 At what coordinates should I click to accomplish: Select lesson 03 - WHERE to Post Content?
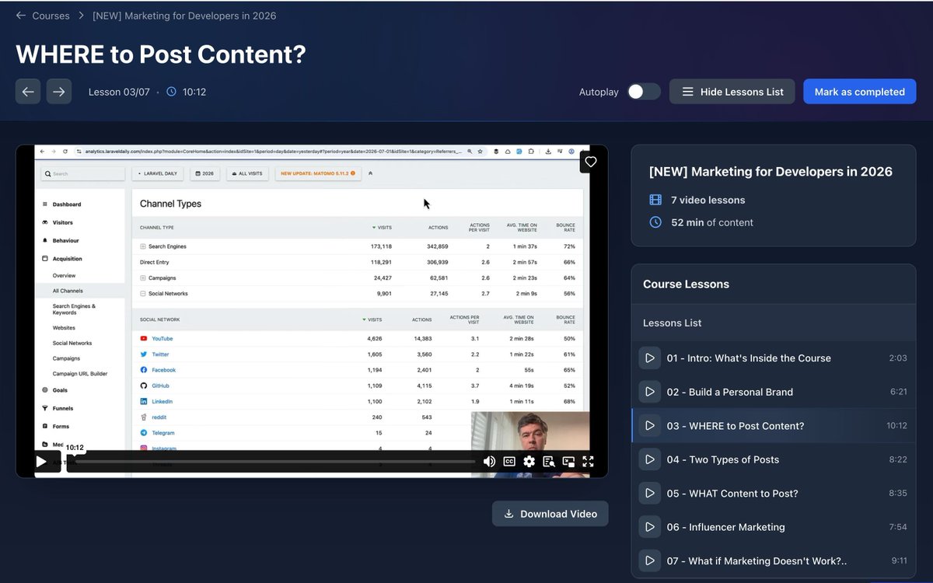point(774,426)
